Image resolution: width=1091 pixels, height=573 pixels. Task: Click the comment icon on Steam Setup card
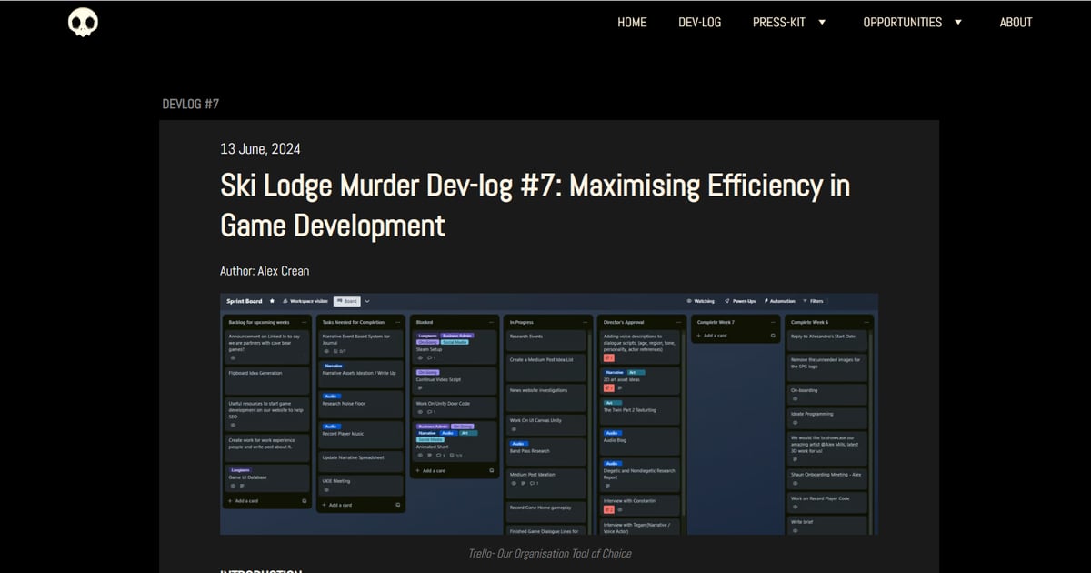[431, 357]
